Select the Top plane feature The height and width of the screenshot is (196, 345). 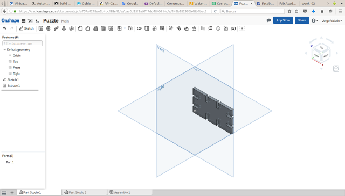coord(16,62)
